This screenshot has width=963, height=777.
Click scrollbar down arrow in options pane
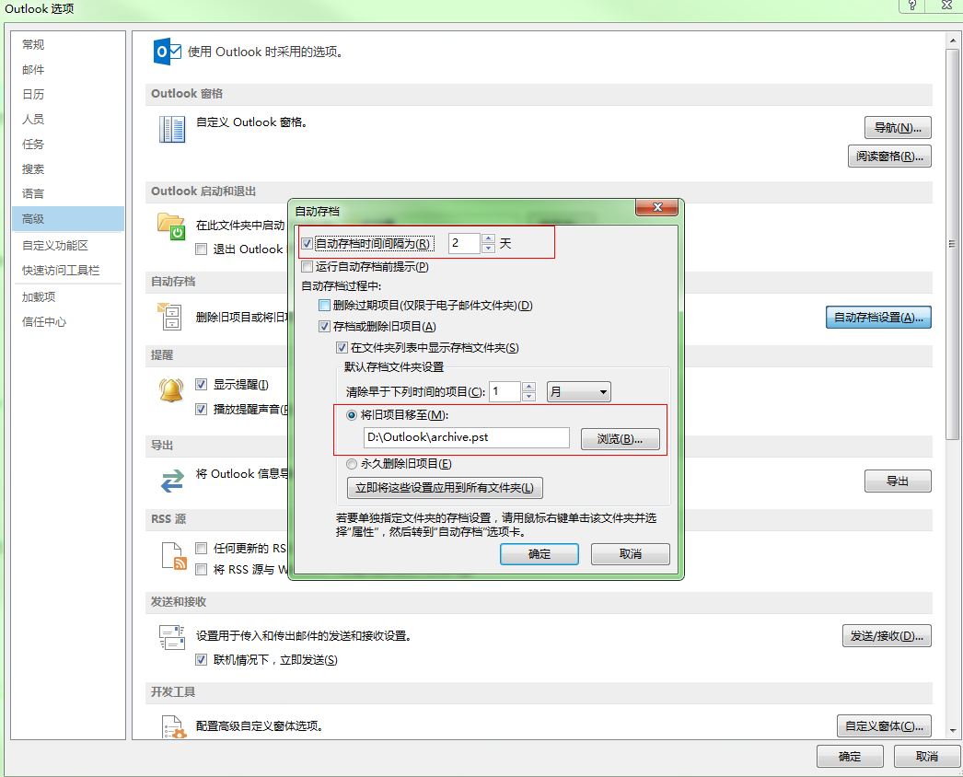tap(953, 730)
